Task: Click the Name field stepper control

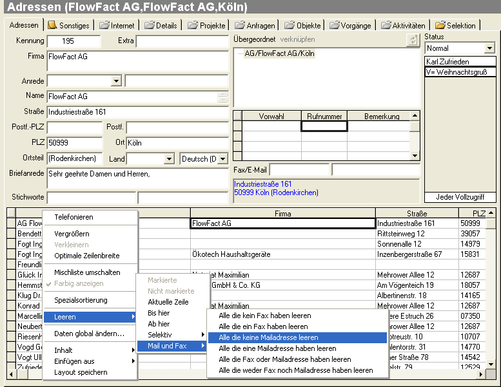Action: click(222, 97)
